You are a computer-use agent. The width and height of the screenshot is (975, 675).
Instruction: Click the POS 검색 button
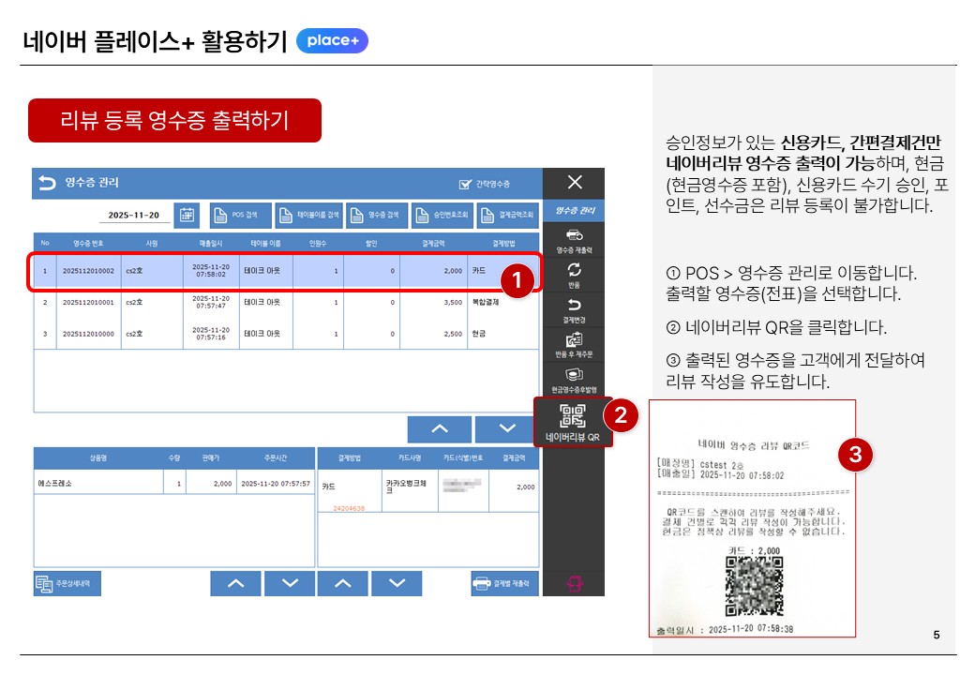tap(241, 215)
